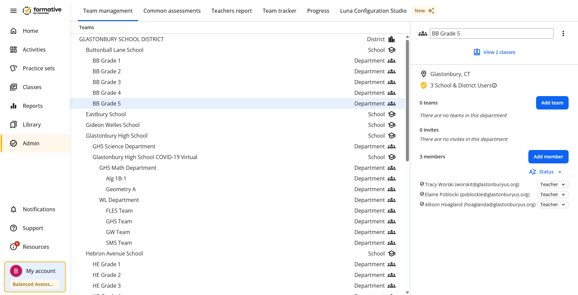Go to the Teachers report tab
Image resolution: width=578 pixels, height=295 pixels.
231,11
